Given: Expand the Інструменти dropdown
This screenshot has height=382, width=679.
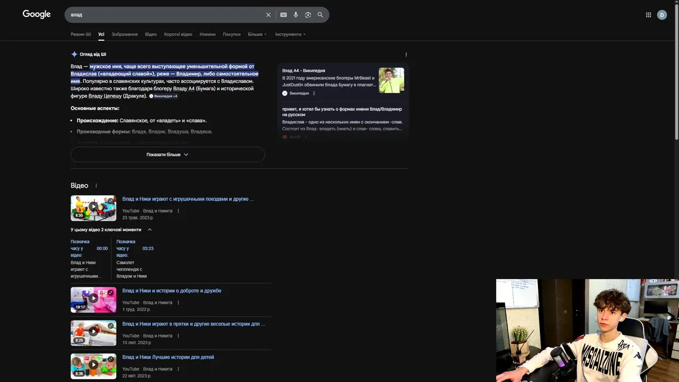Looking at the screenshot, I should pyautogui.click(x=290, y=34).
